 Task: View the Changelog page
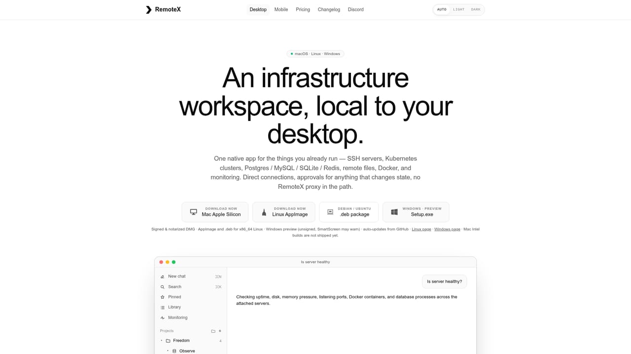point(329,9)
